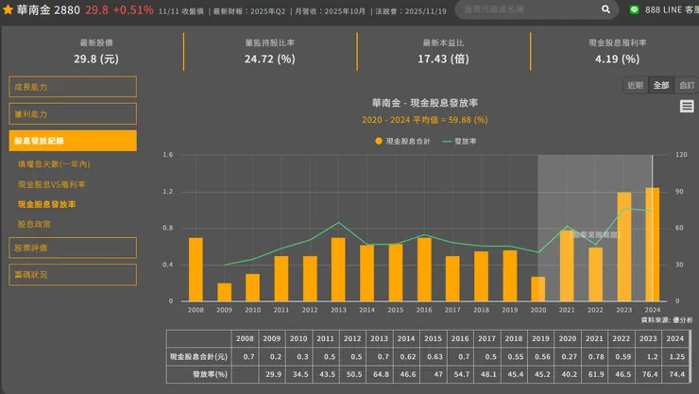
Task: Click the 最新股價 29.8 (元) value
Action: pyautogui.click(x=96, y=59)
